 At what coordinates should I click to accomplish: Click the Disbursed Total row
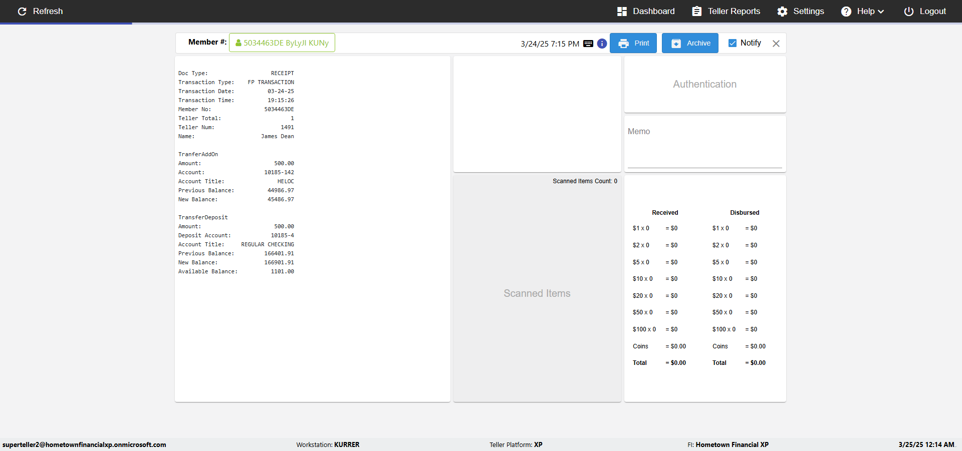[x=739, y=363]
